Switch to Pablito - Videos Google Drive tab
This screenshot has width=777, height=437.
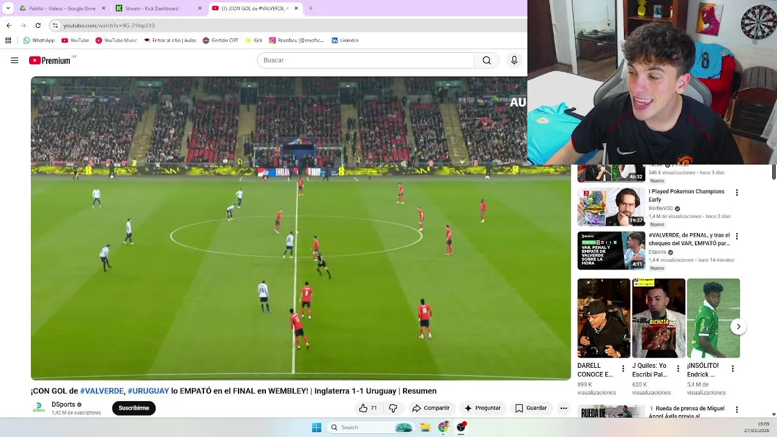coord(63,8)
